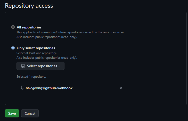
Task: Click read-only note under All repositories
Action: pos(47,37)
